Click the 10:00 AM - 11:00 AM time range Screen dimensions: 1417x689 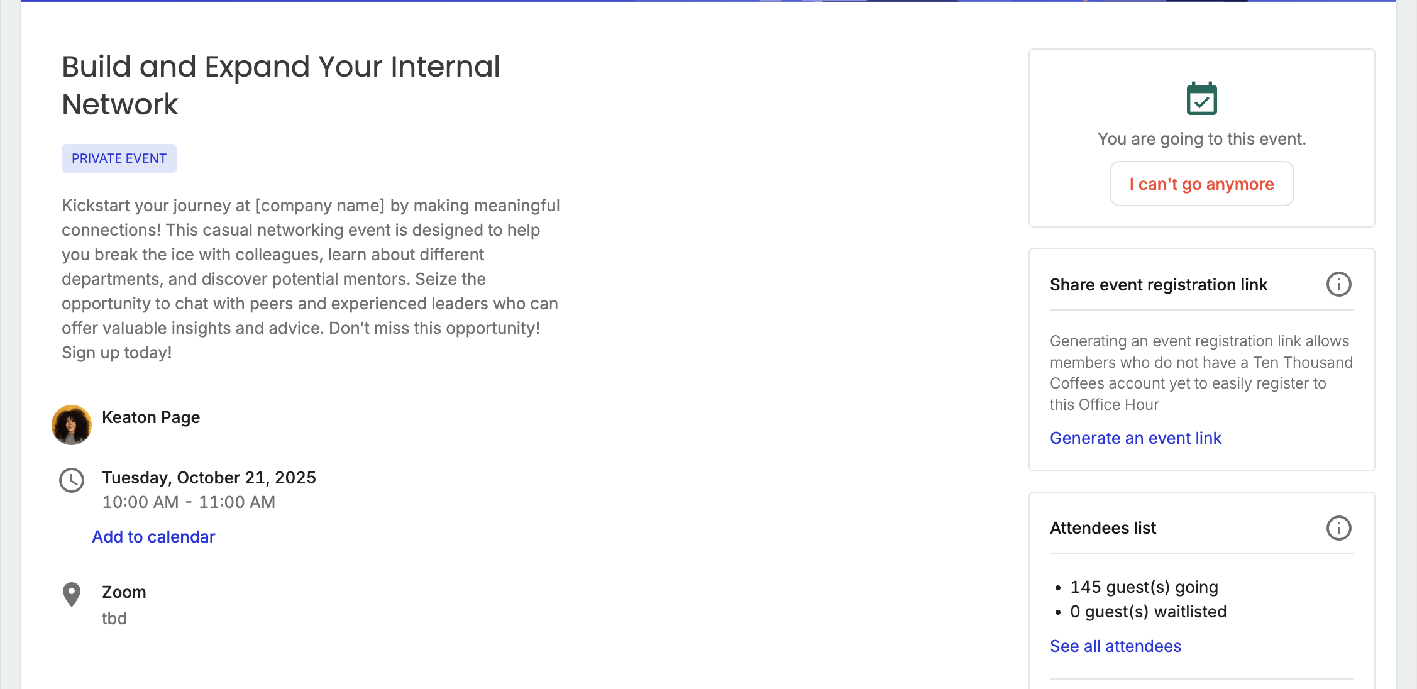click(x=189, y=502)
